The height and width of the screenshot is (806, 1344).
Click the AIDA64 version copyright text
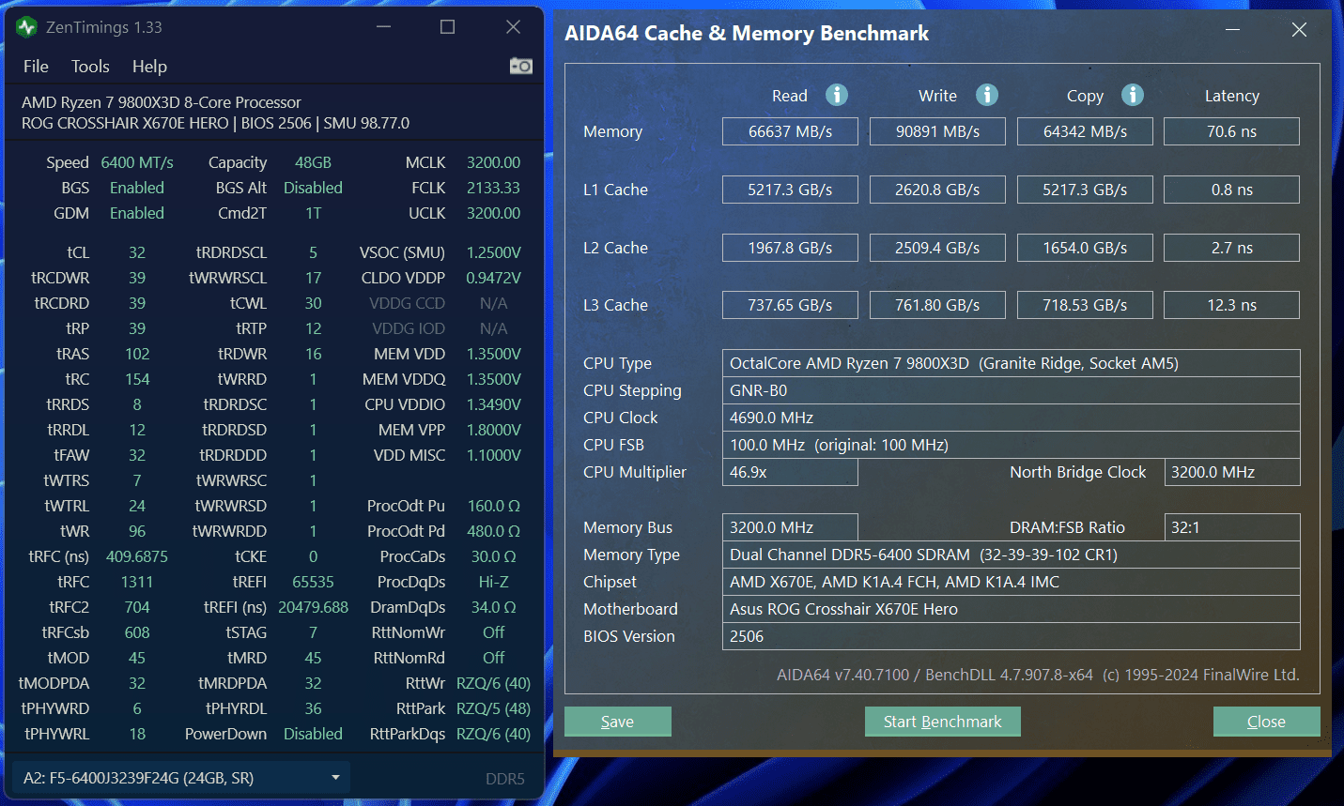[x=1038, y=675]
